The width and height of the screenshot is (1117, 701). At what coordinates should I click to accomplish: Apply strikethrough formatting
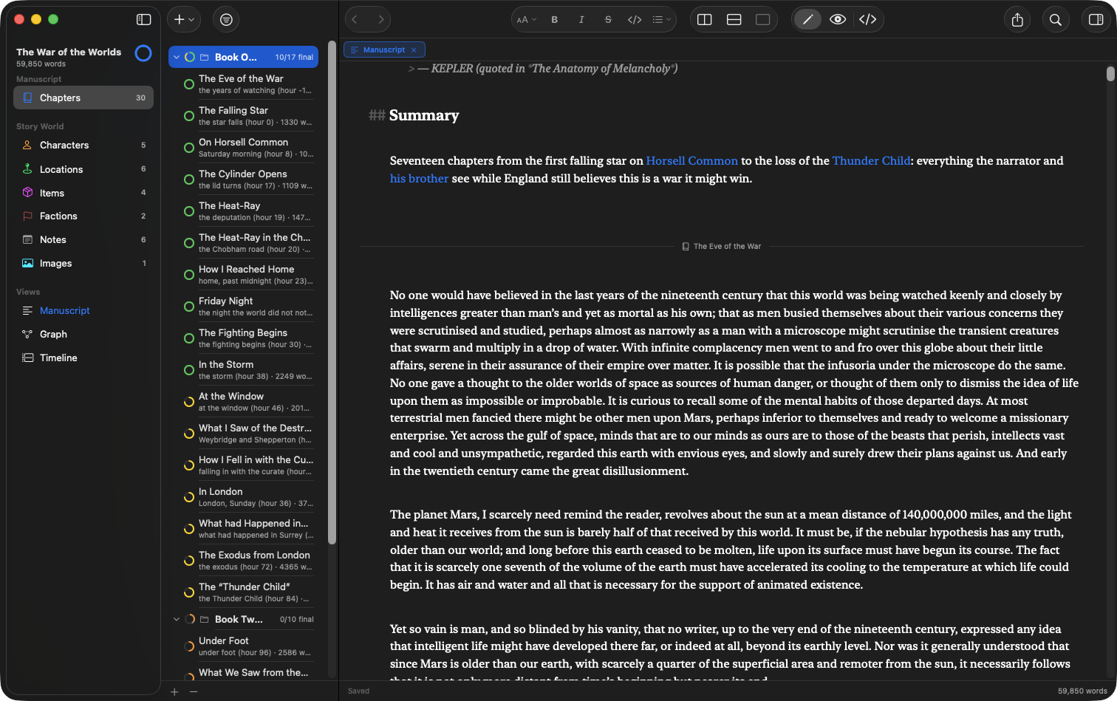[608, 20]
